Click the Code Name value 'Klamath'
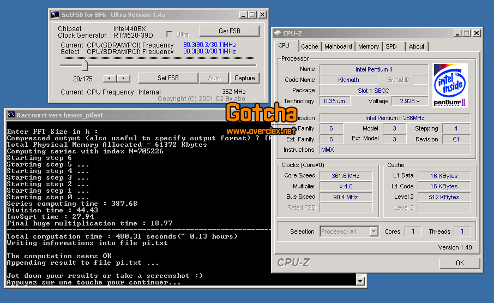 [348, 80]
